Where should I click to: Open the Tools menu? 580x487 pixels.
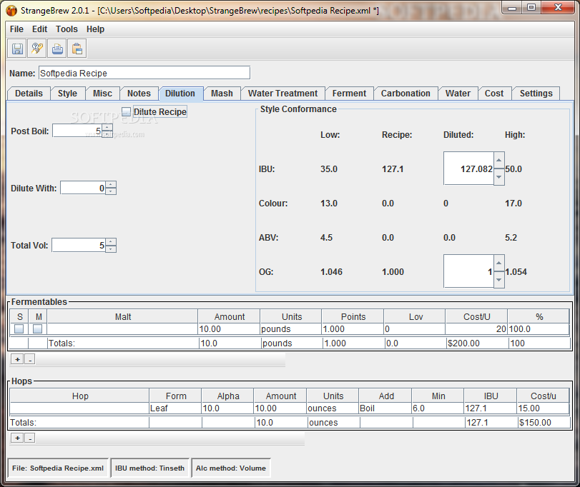[x=67, y=29]
